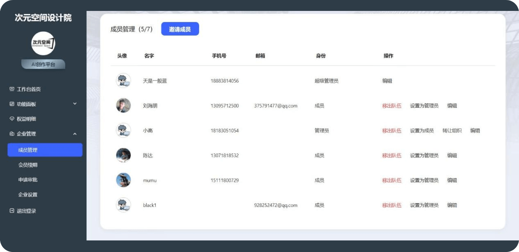Edit member 小高
Screen dimensions: 519x252
tap(475, 130)
